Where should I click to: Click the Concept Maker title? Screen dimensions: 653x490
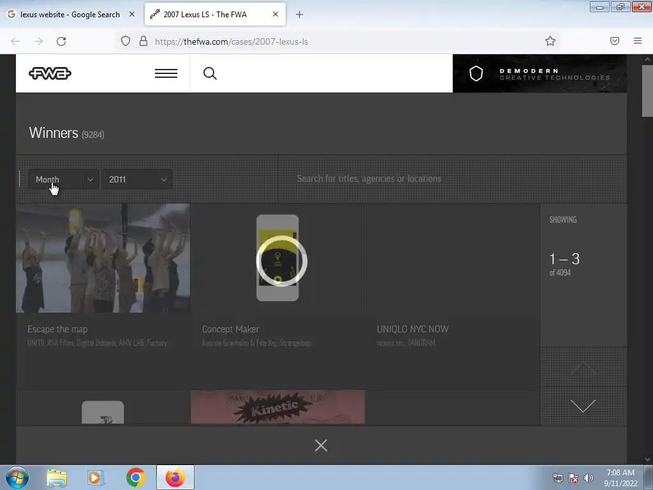(230, 329)
